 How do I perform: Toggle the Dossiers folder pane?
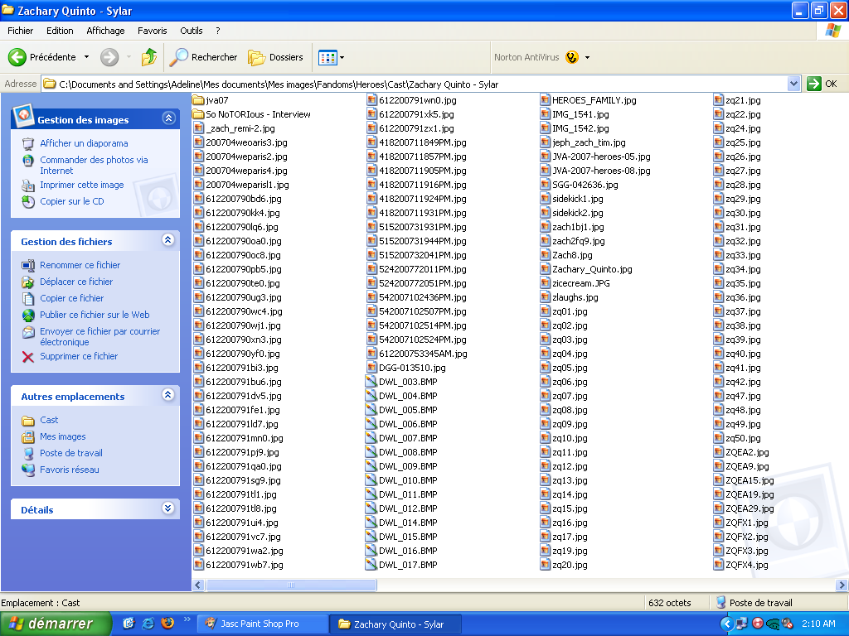point(277,57)
